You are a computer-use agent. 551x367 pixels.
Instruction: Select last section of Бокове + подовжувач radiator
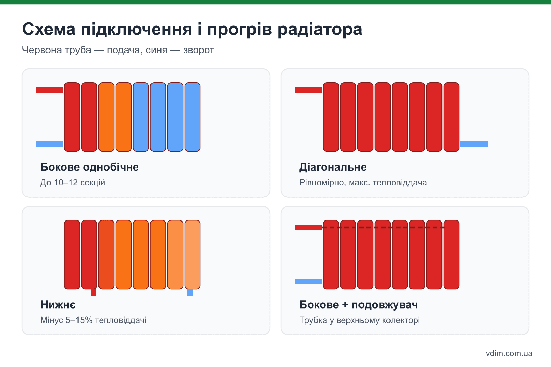451,255
